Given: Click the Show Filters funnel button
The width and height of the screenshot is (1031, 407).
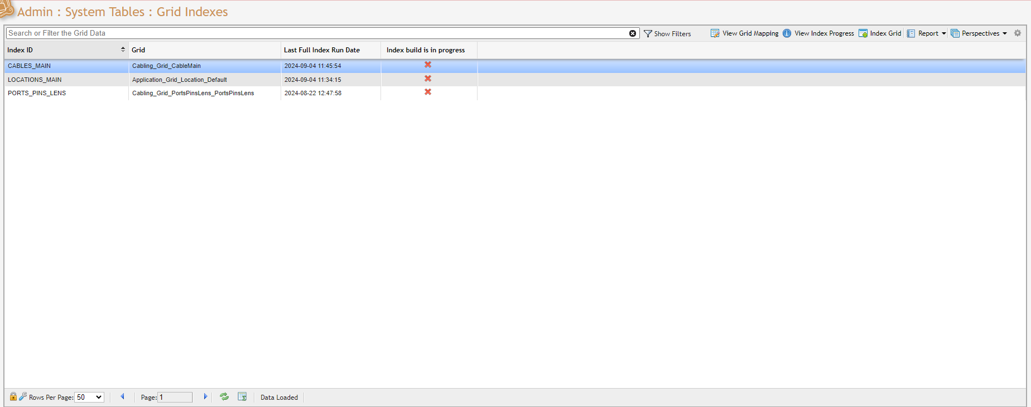Looking at the screenshot, I should 667,34.
